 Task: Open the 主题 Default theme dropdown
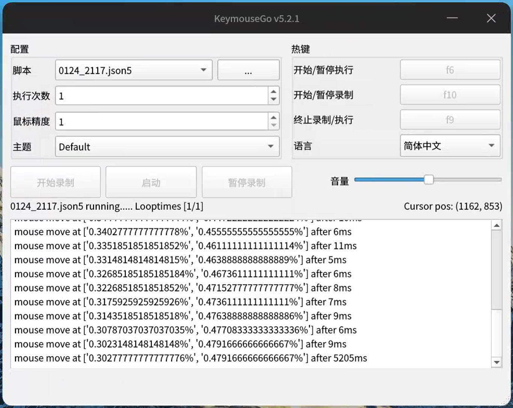click(x=167, y=146)
